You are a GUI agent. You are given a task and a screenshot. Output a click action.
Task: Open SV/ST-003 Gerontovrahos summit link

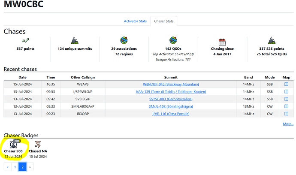click(171, 99)
